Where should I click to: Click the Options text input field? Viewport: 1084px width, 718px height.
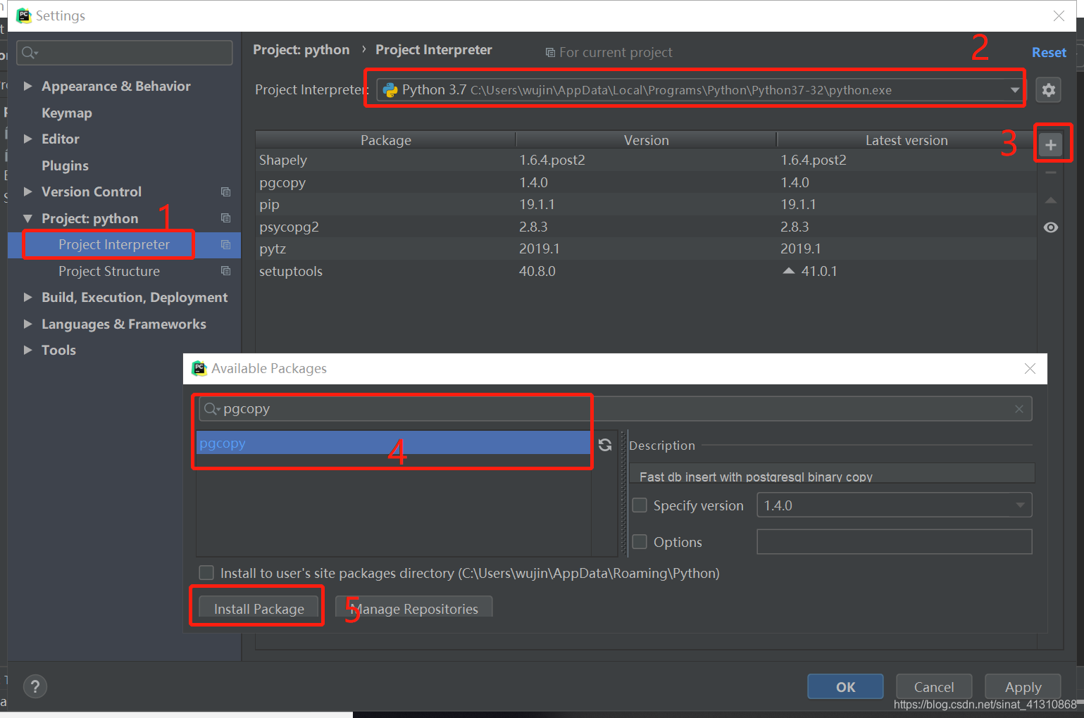pyautogui.click(x=895, y=542)
